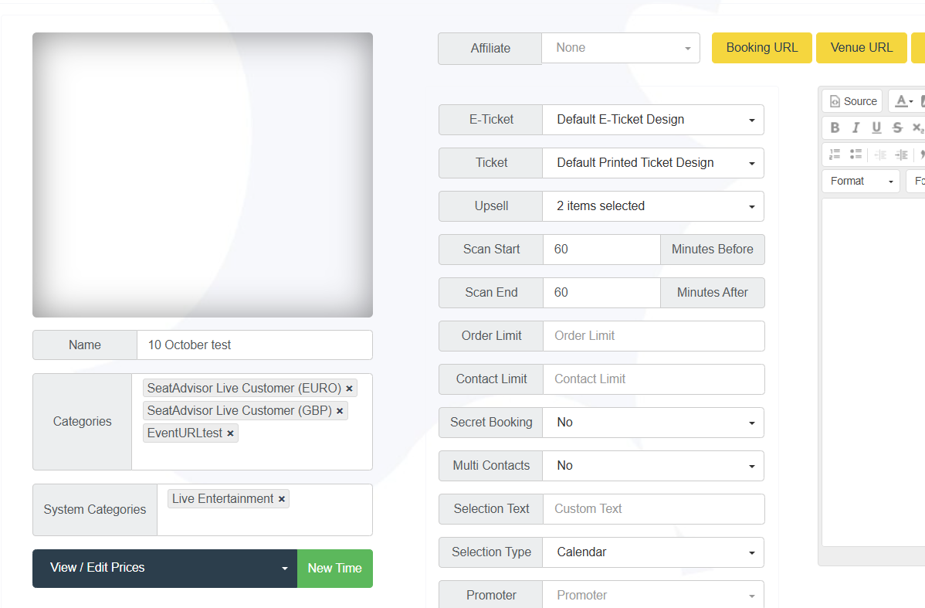Click the Minutes Before label

(x=712, y=250)
